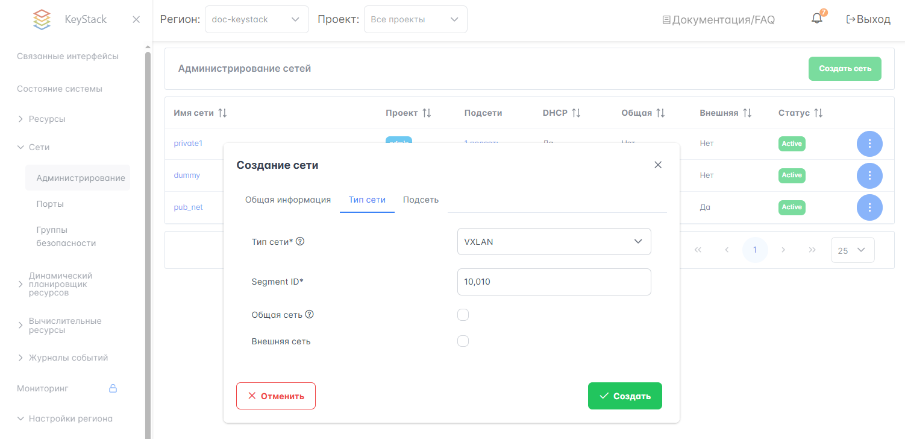905x439 pixels.
Task: Click help icon next to Общая сеть
Action: click(x=310, y=314)
